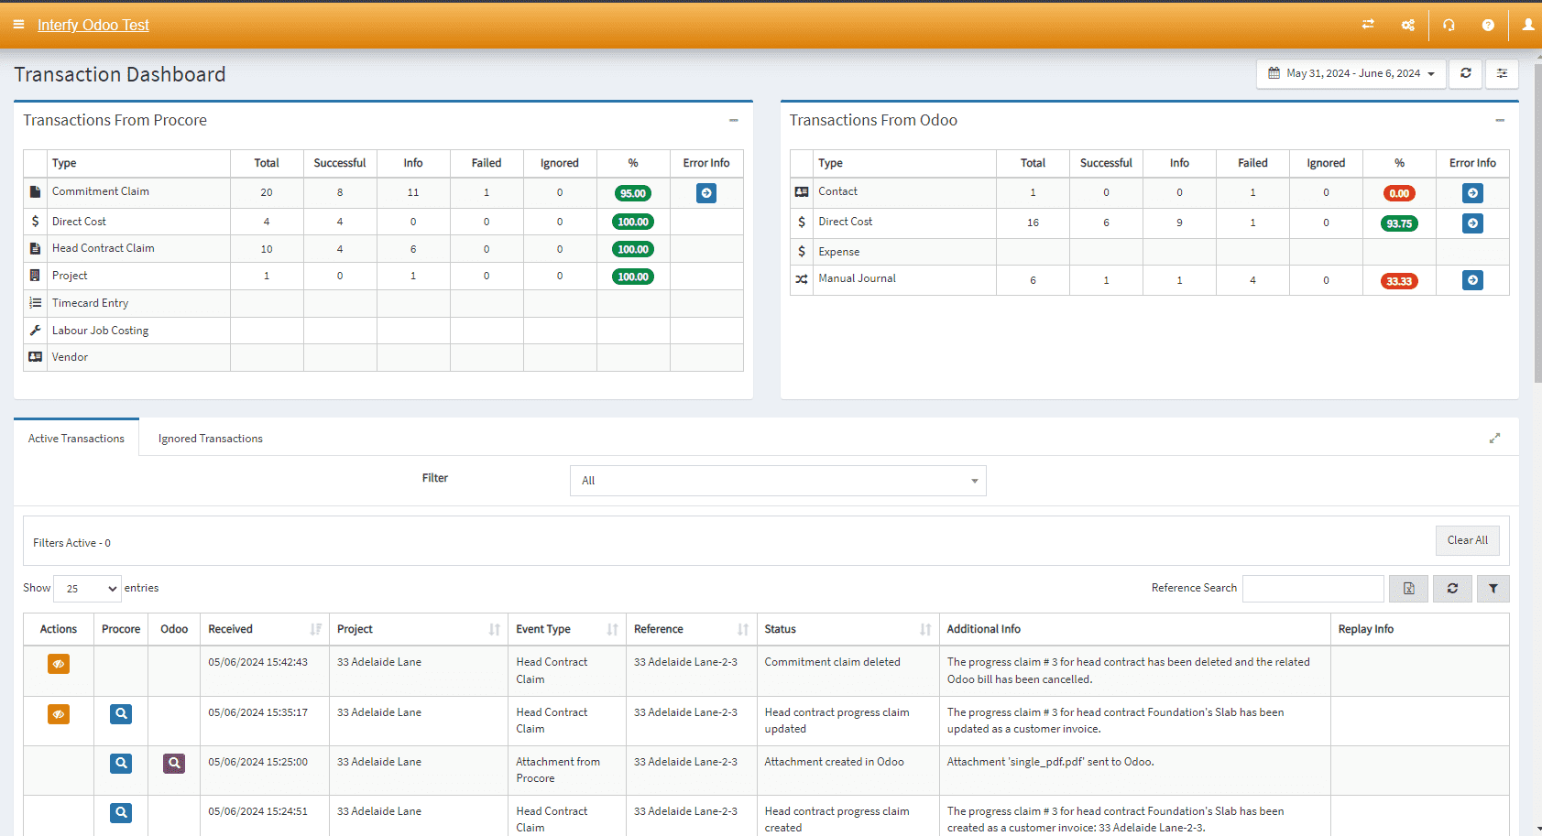Refresh the dashboard data

[1465, 73]
